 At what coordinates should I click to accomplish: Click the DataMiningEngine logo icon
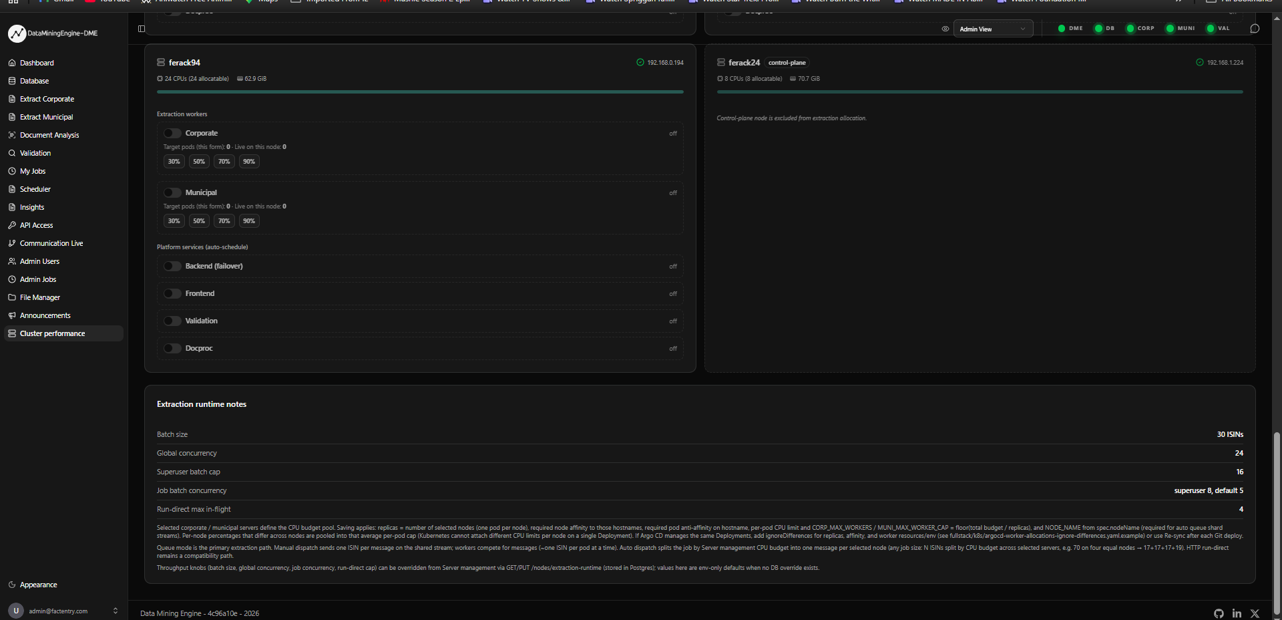17,33
